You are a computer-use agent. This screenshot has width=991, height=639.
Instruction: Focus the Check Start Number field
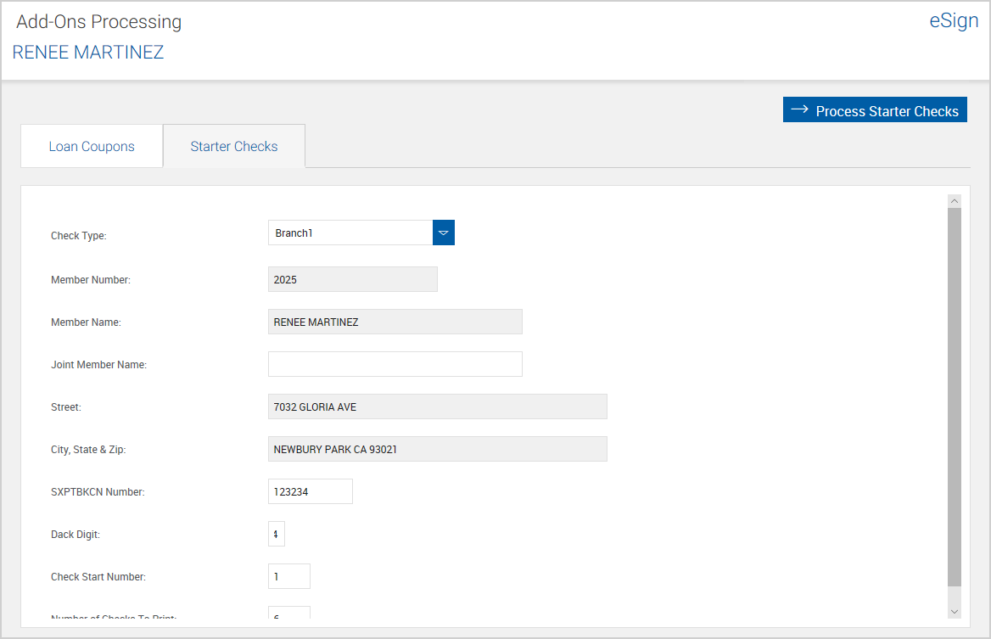[x=288, y=576]
